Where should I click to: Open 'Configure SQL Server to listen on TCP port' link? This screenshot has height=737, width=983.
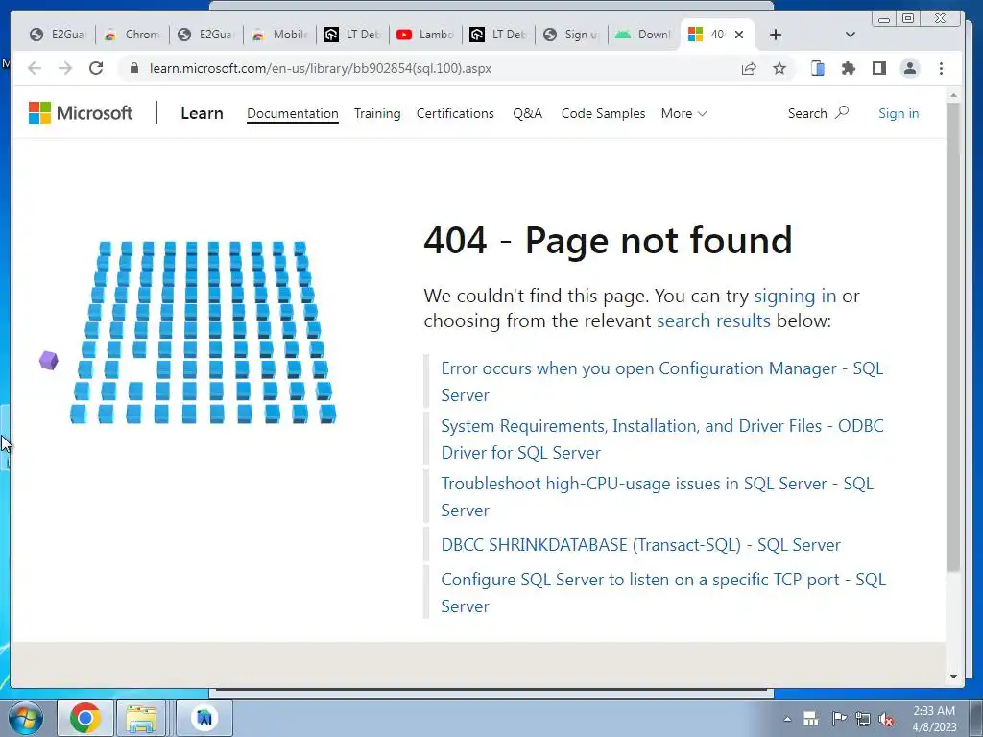pos(663,593)
